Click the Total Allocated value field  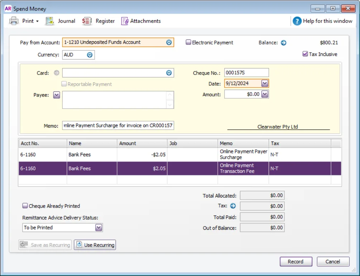click(x=262, y=195)
